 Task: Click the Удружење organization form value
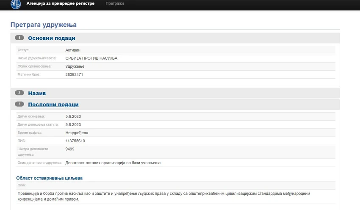pos(75,66)
